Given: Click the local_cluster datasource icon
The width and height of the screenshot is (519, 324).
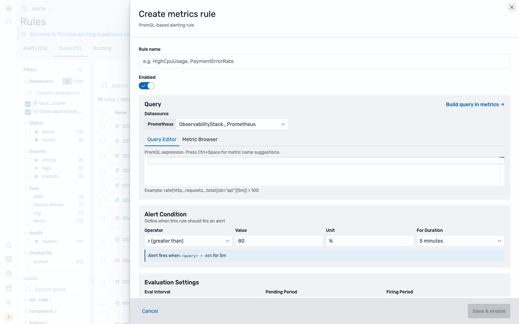Looking at the screenshot, I should click(36, 103).
